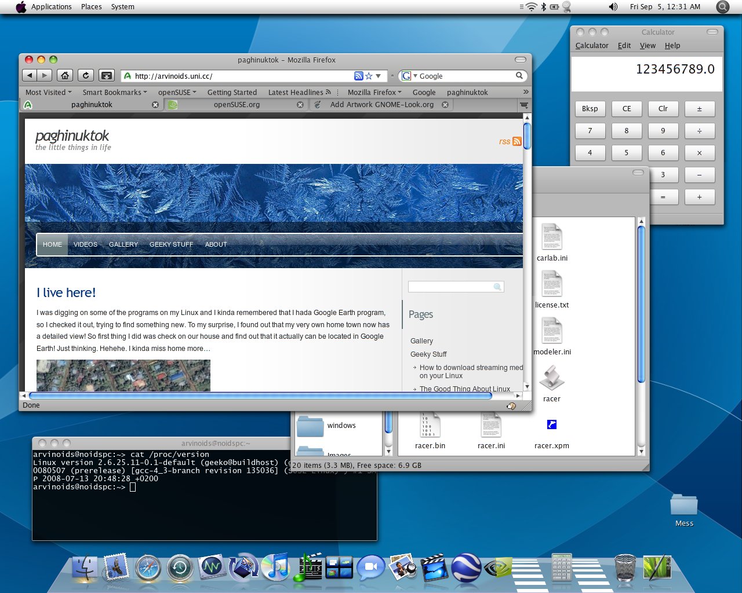Select the racer.xpm file icon
This screenshot has height=593, width=742.
point(552,424)
